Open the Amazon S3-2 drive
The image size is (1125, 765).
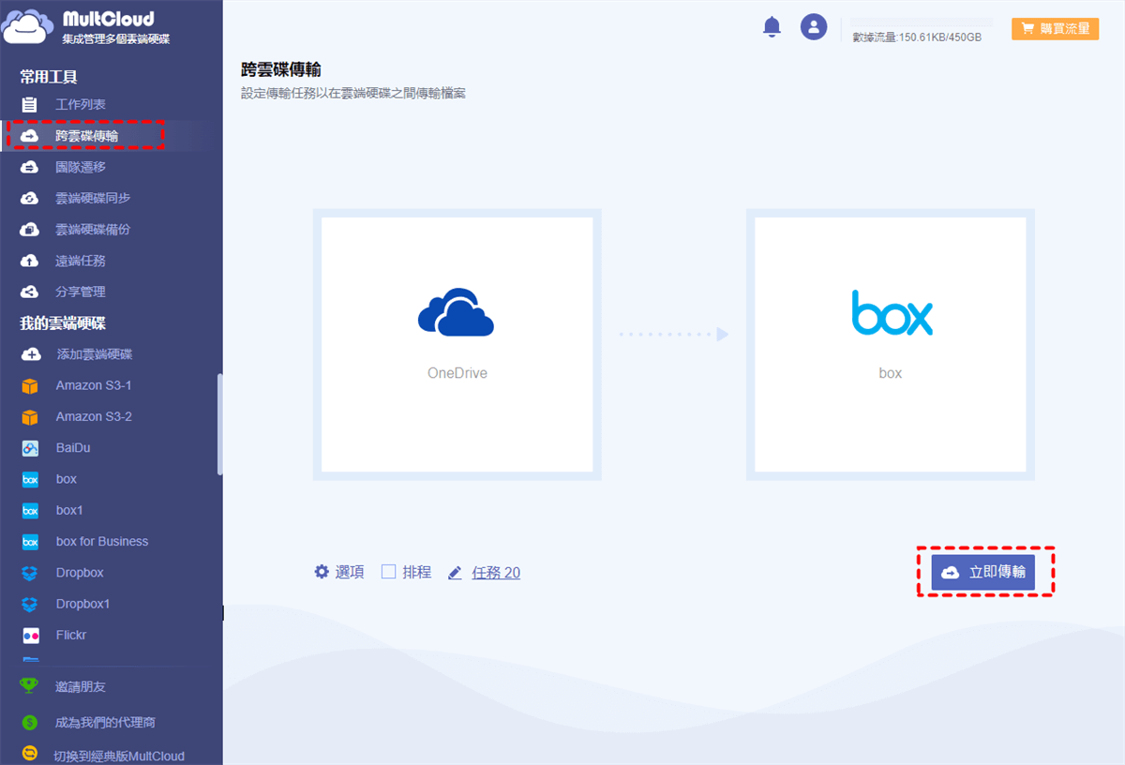click(94, 416)
